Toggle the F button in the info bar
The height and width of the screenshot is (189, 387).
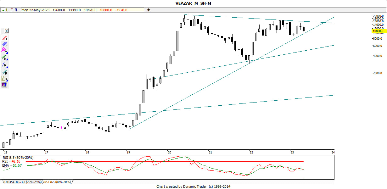click(x=12, y=10)
